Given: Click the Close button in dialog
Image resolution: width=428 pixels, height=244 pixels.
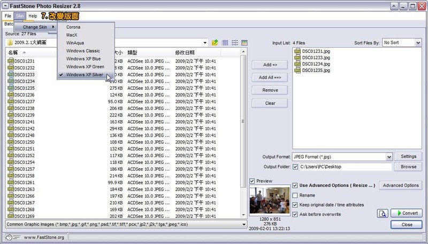Looking at the screenshot, I should point(407,224).
